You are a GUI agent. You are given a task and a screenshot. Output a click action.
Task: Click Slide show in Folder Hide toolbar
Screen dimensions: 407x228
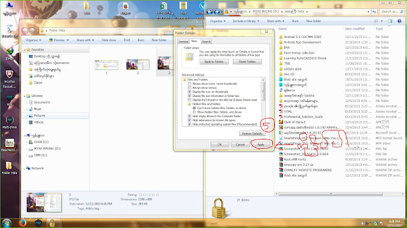109,40
